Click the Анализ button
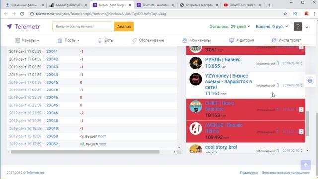The image size is (318, 179). (124, 26)
